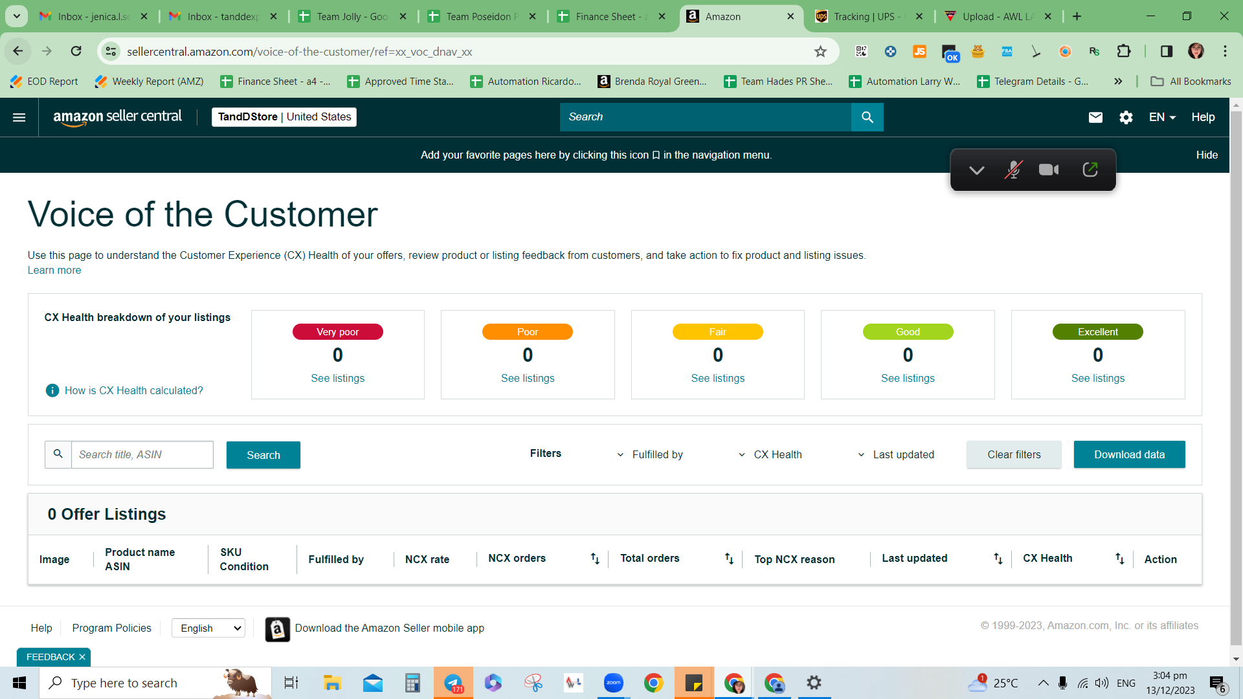The height and width of the screenshot is (699, 1243).
Task: Click the Clear filters button
Action: pyautogui.click(x=1014, y=454)
